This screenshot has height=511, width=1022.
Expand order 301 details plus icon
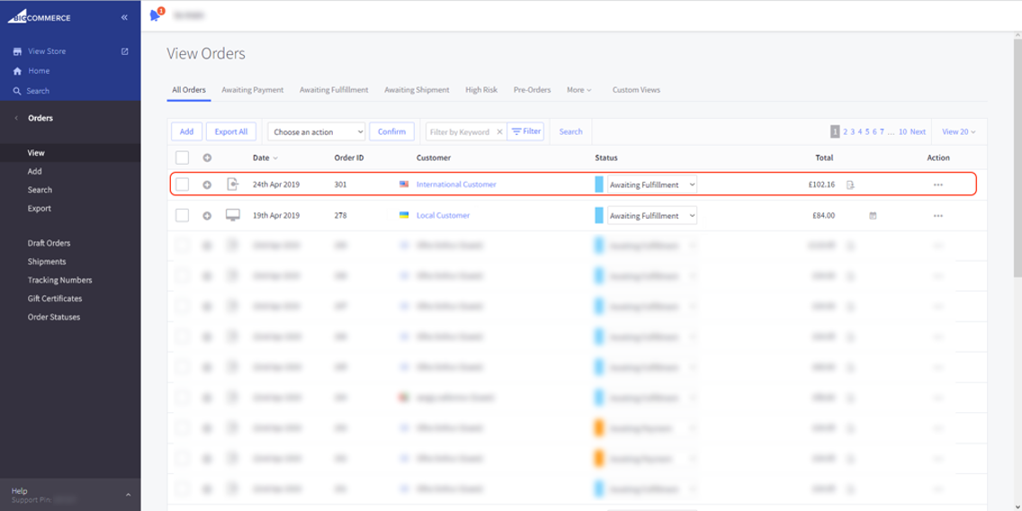[207, 184]
